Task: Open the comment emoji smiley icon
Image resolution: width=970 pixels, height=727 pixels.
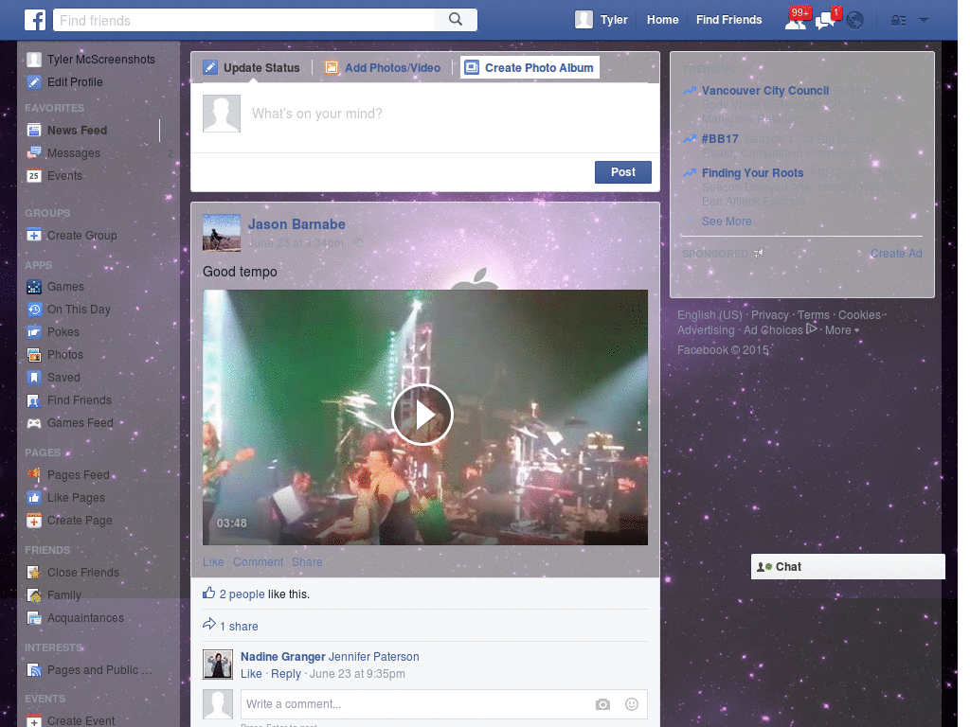Action: point(632,704)
